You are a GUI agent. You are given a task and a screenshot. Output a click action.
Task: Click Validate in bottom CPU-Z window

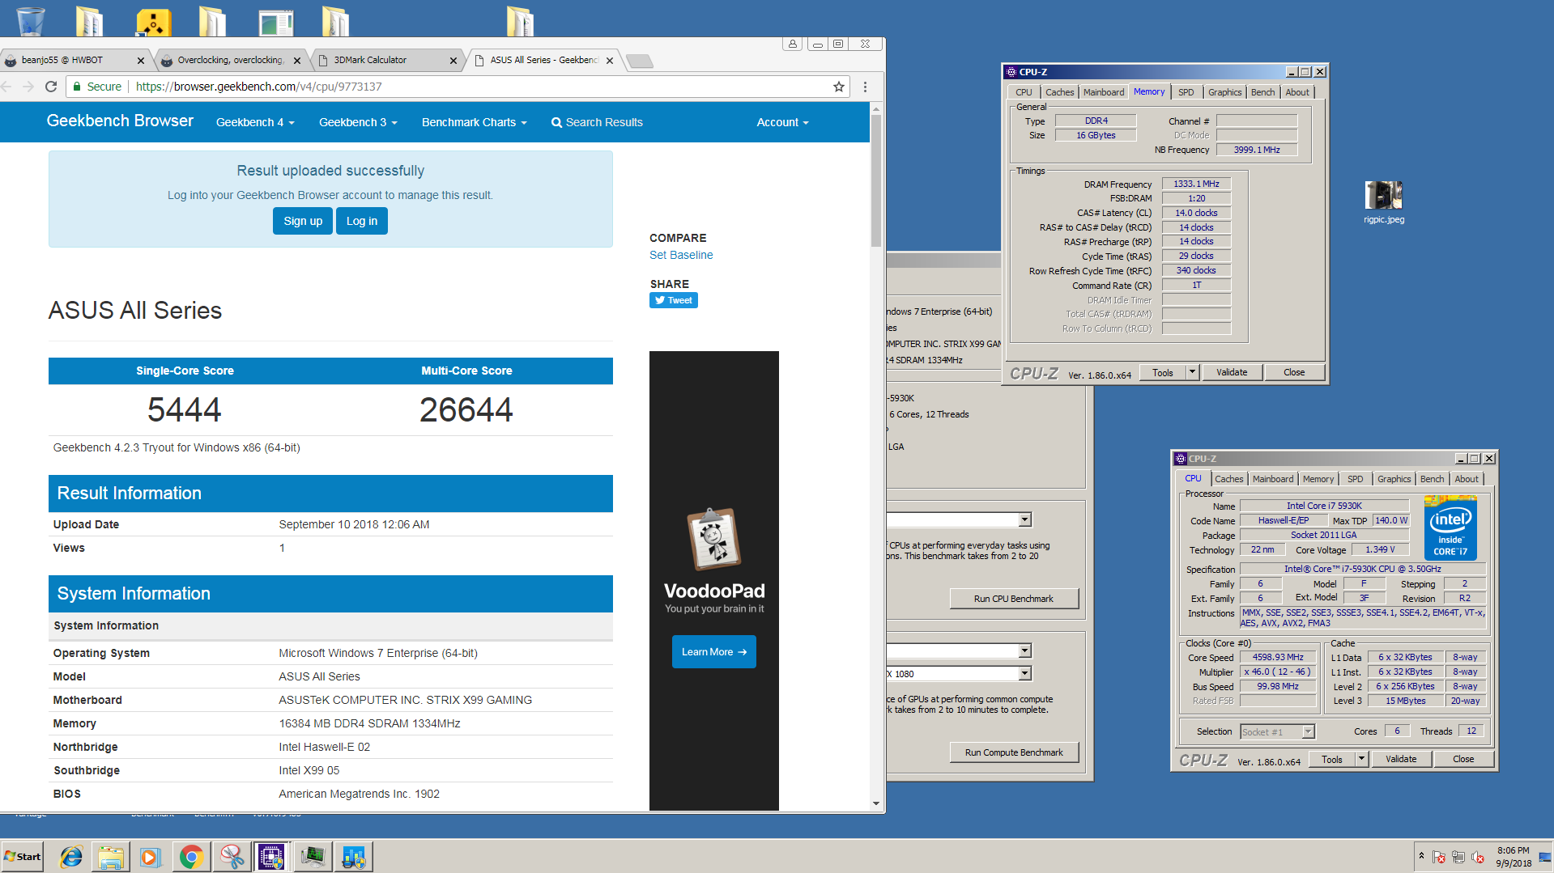click(x=1401, y=759)
